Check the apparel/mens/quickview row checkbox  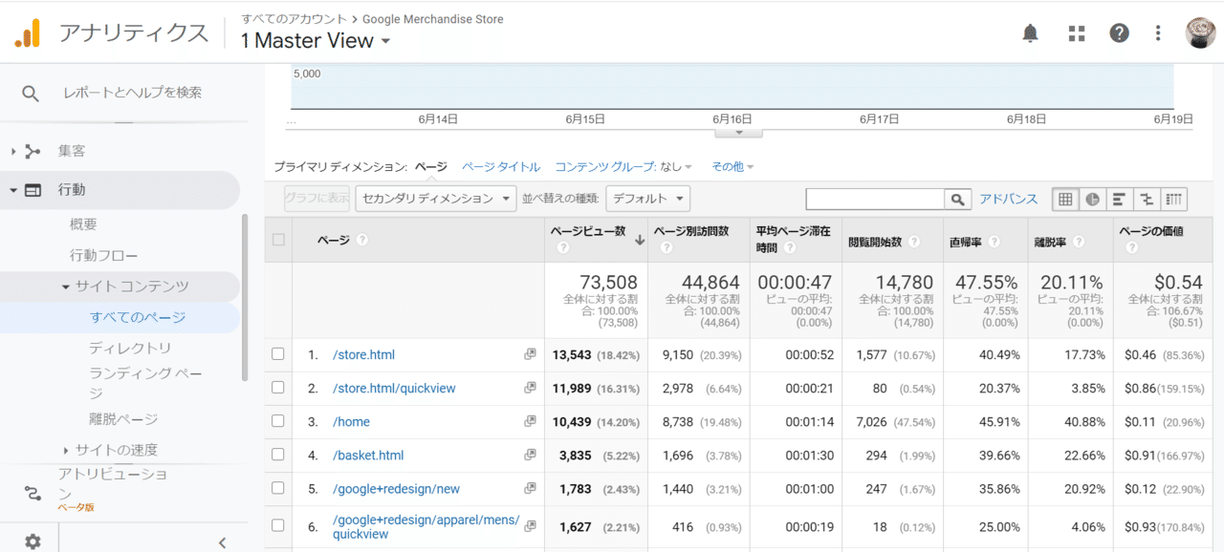[x=278, y=525]
